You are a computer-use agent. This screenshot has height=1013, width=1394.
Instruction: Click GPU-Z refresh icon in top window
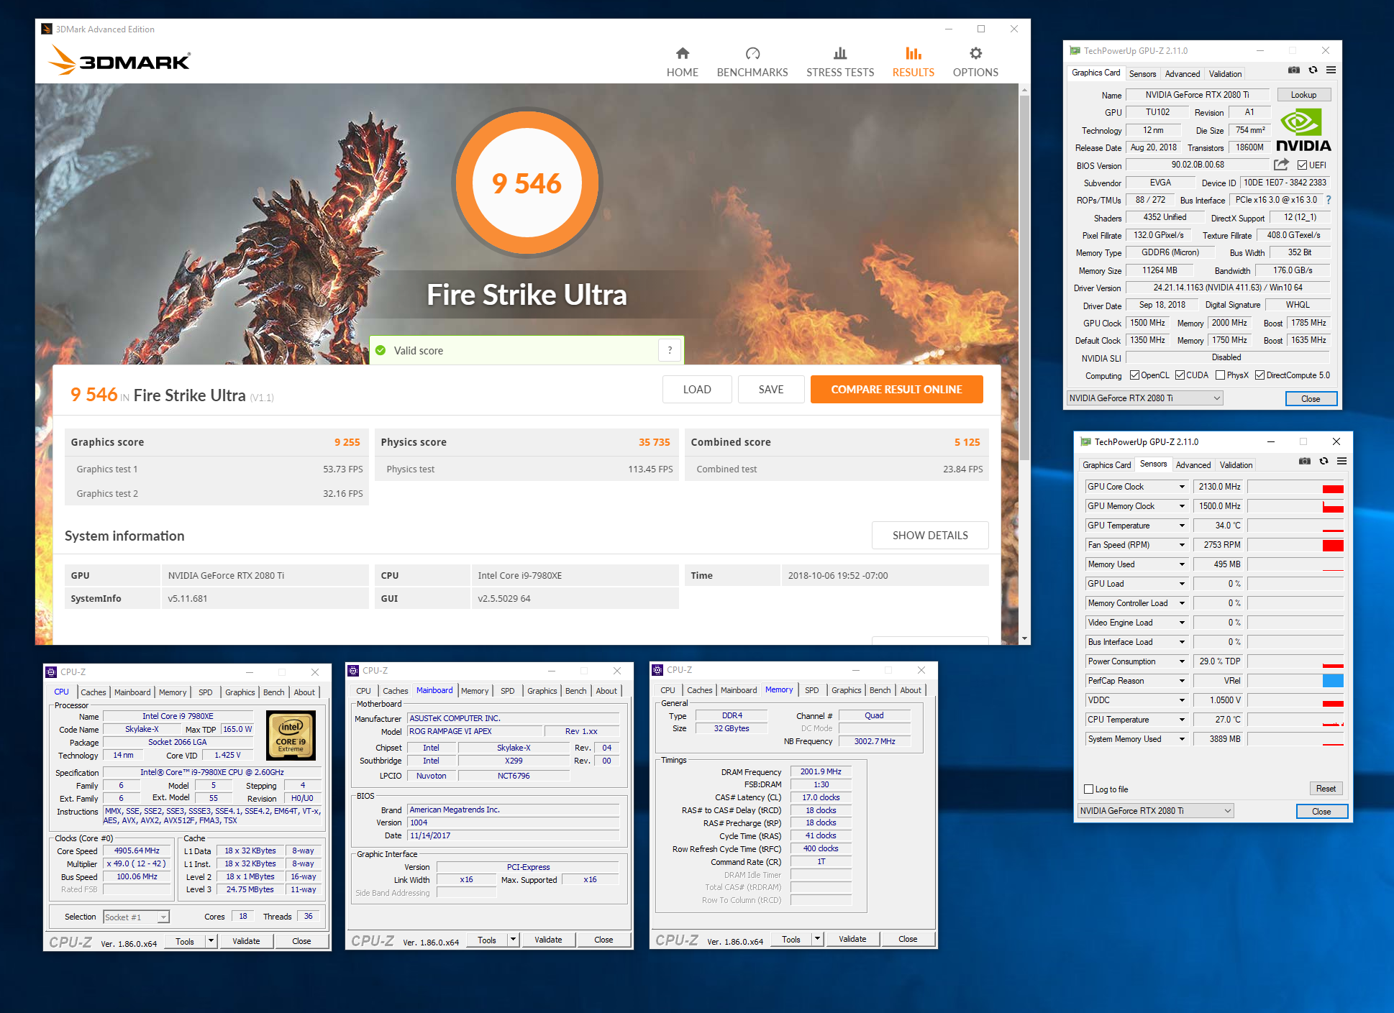coord(1313,70)
